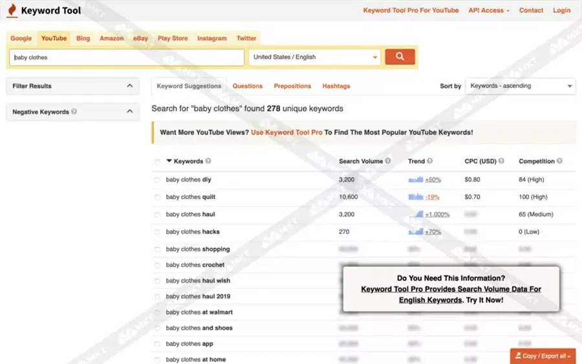Screen dimensions: 582x364
Task: Open Copy / Export all menu
Action: 543,356
